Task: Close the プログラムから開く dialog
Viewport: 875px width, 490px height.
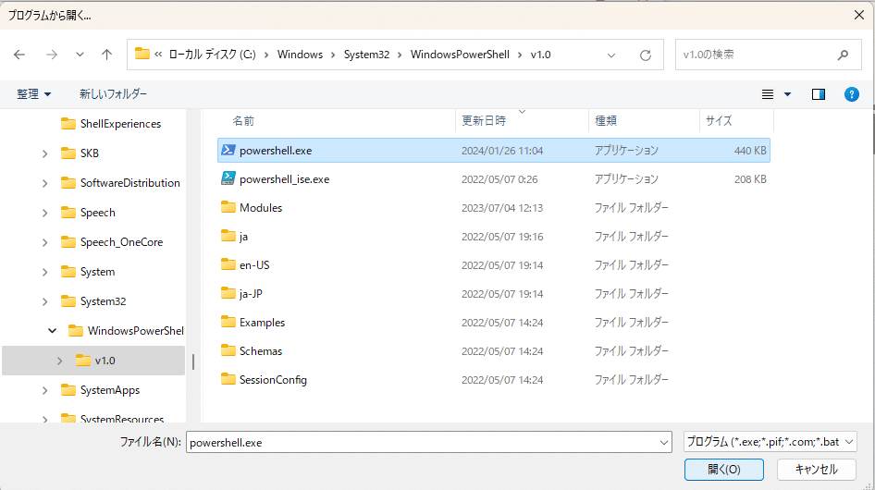Action: coord(859,15)
